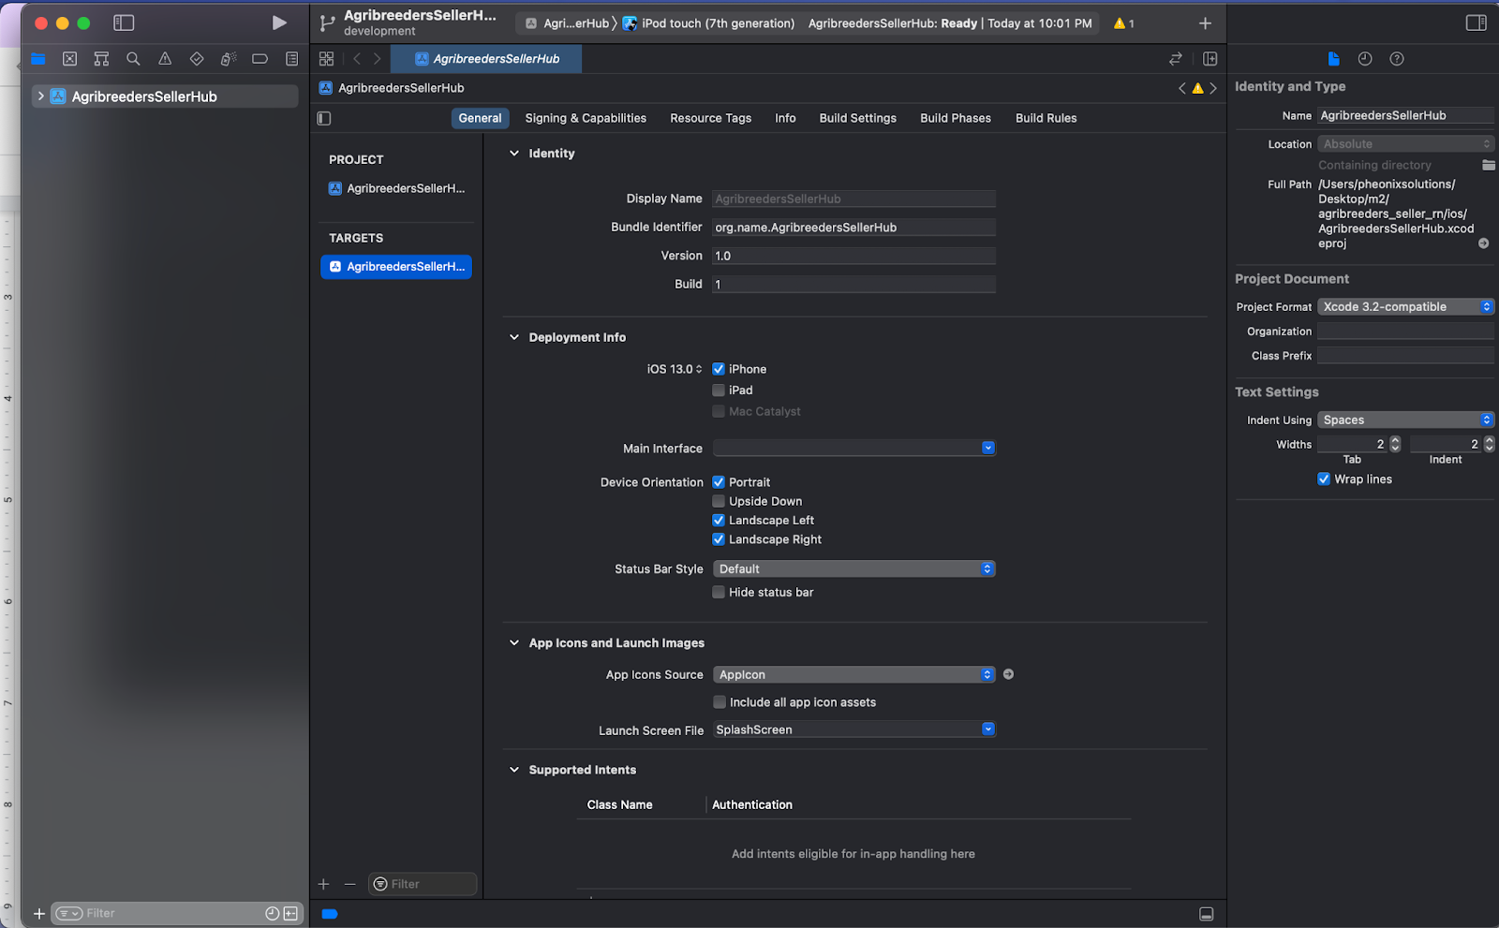The height and width of the screenshot is (928, 1499).
Task: Show the Quick Help inspector
Action: pyautogui.click(x=1397, y=59)
